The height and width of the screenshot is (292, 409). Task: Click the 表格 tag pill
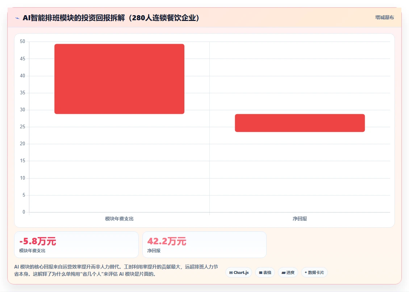(265, 272)
